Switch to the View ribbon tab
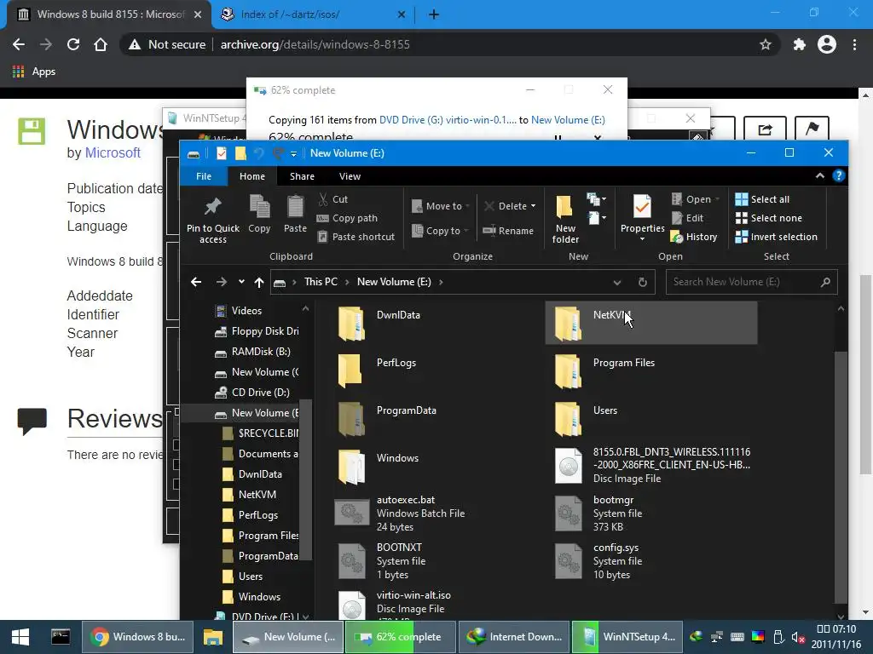 (350, 175)
